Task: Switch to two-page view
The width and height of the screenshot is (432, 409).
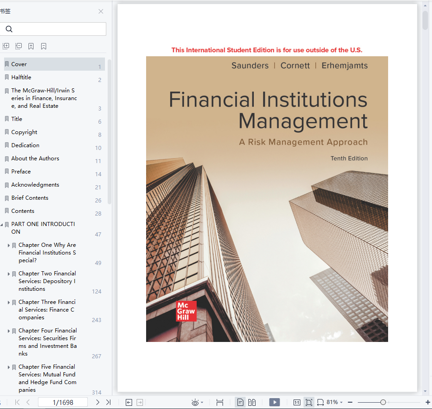Action: [252, 402]
